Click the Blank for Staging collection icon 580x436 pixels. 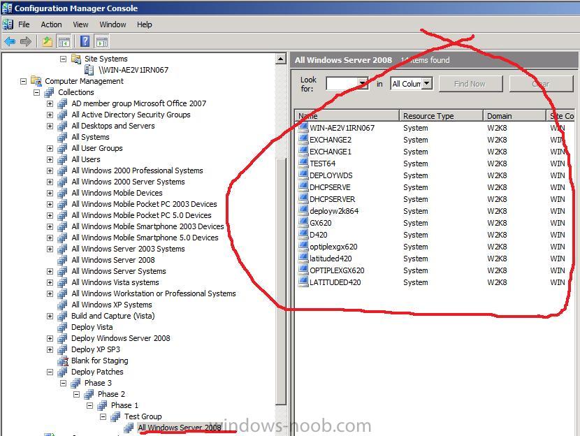coord(63,361)
